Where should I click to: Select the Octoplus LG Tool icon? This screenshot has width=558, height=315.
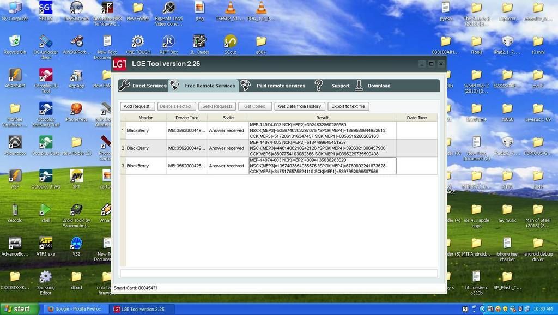46,81
